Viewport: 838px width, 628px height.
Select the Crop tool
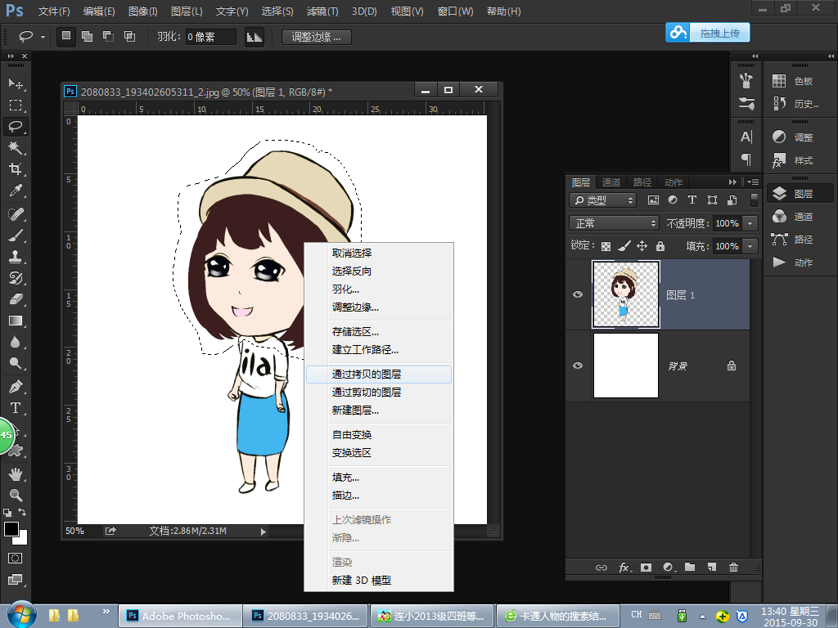[x=16, y=169]
